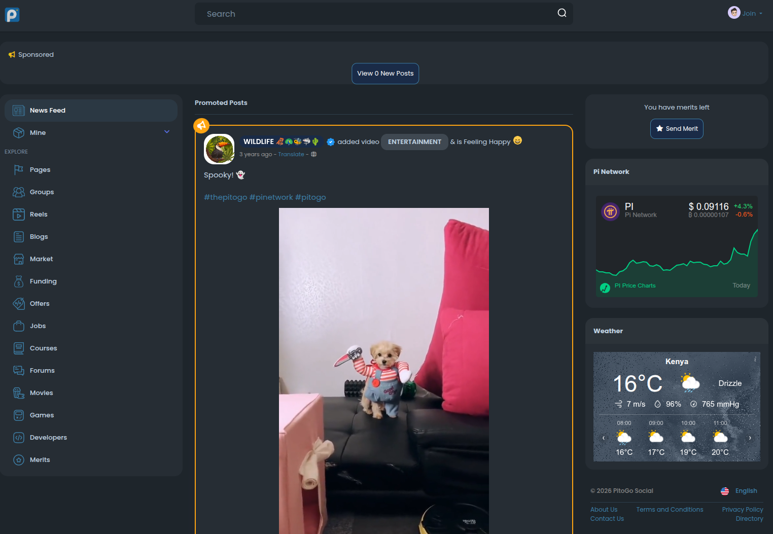Viewport: 773px width, 534px height.
Task: Click the Directory link
Action: pyautogui.click(x=749, y=519)
